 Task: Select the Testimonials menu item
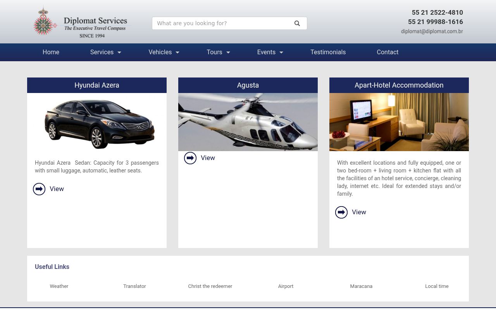(328, 52)
